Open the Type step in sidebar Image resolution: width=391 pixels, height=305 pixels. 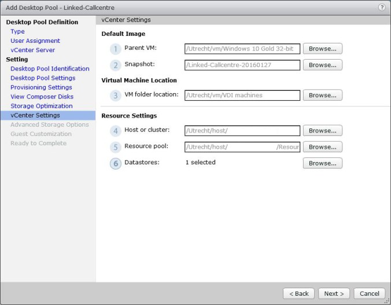pos(17,32)
